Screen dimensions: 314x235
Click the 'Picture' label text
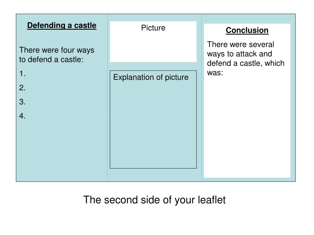(153, 28)
